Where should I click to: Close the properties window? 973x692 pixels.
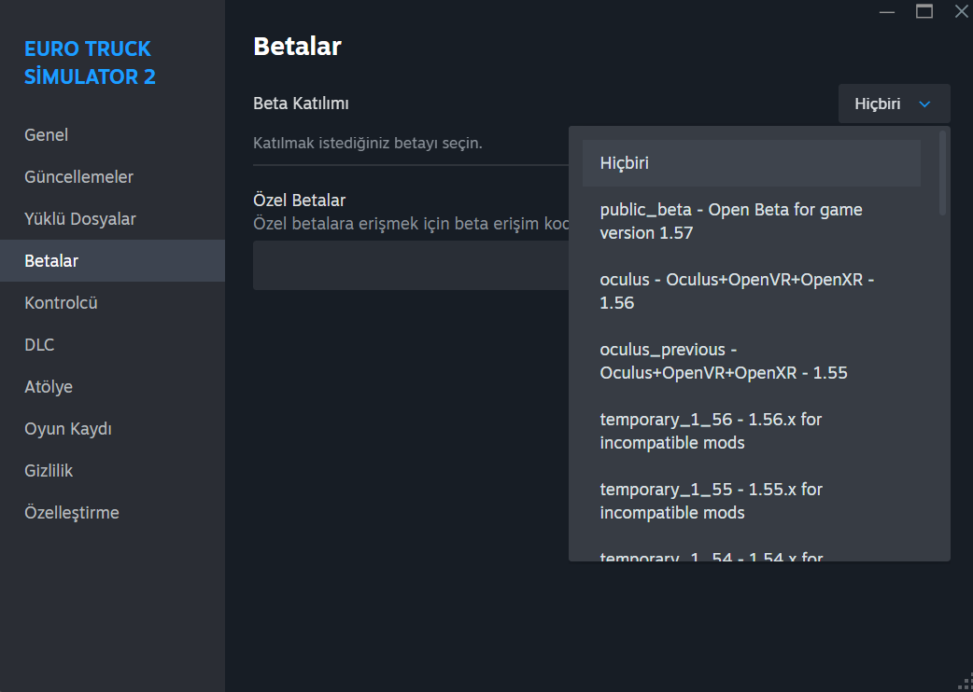pyautogui.click(x=961, y=11)
